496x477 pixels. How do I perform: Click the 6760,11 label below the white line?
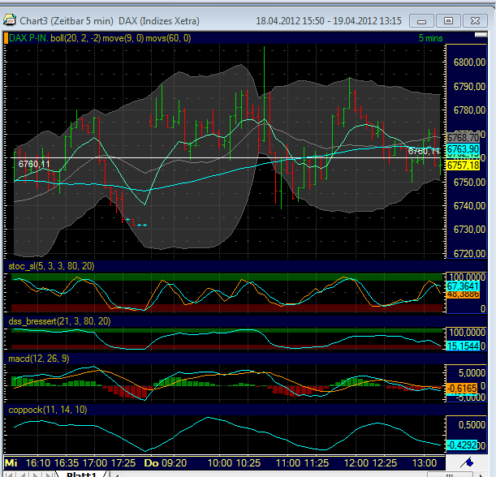pos(34,164)
